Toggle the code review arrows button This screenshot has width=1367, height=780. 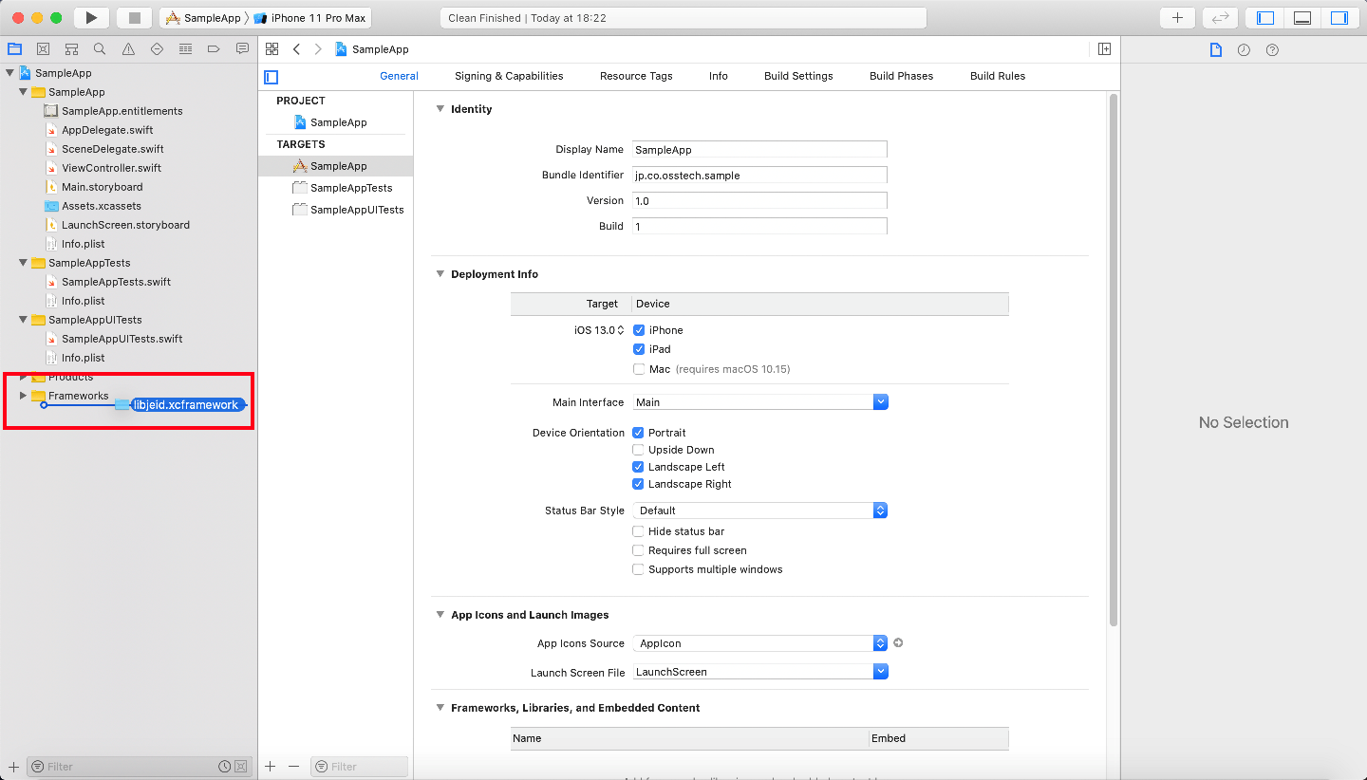coord(1220,18)
